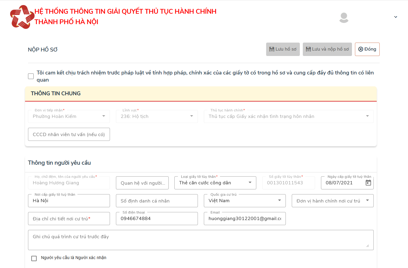
Task: Open the calendar date picker icon
Action: (368, 183)
